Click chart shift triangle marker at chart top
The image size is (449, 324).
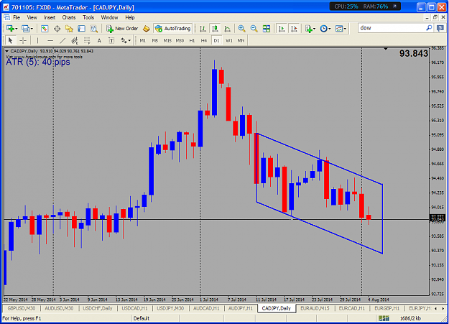tap(386, 49)
